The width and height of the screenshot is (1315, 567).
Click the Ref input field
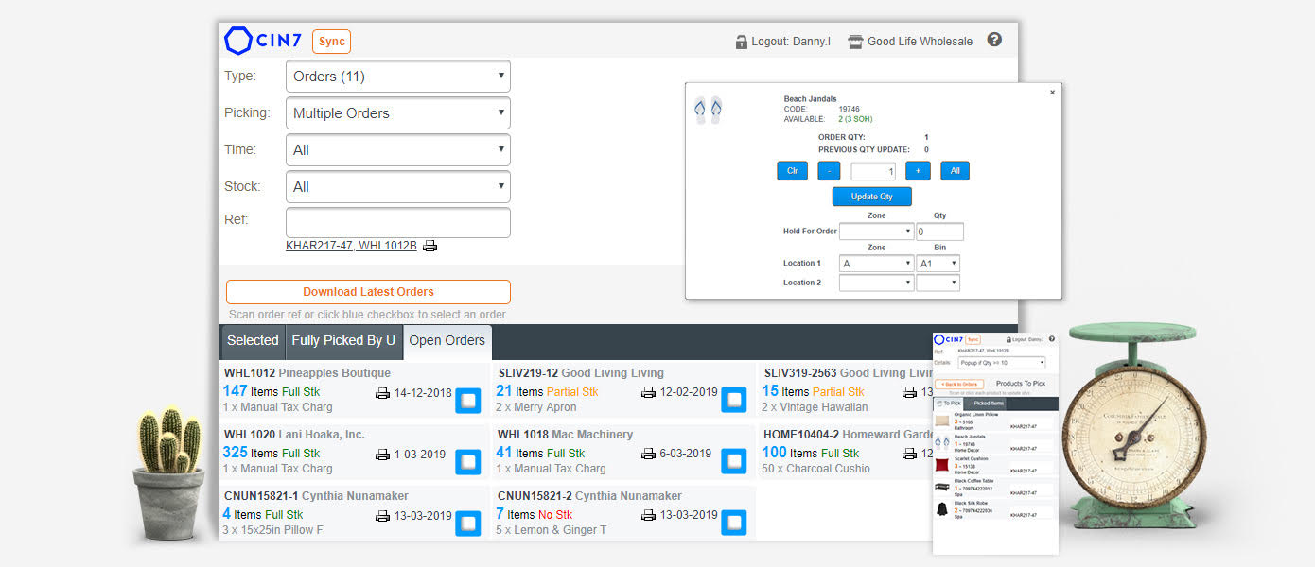(398, 223)
